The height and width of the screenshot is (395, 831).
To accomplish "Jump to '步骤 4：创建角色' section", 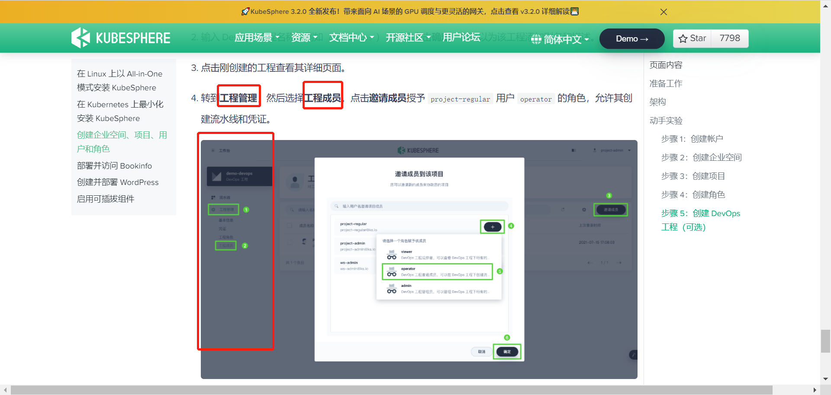I will pyautogui.click(x=693, y=194).
